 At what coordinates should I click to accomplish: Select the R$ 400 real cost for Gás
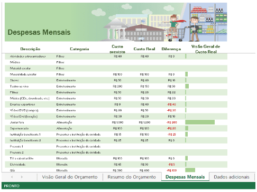coord(144,170)
